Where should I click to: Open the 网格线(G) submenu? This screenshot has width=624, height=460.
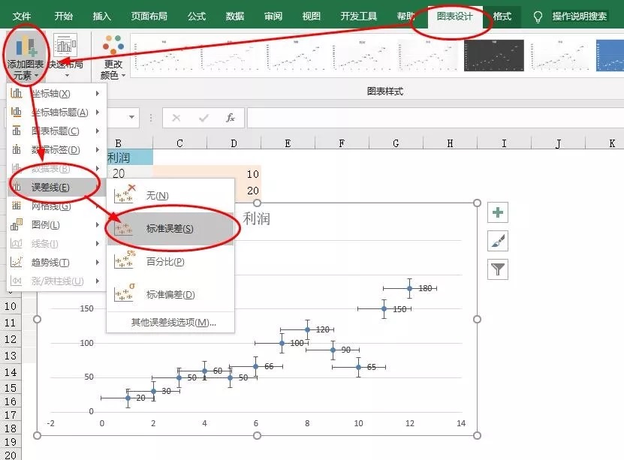(x=56, y=206)
